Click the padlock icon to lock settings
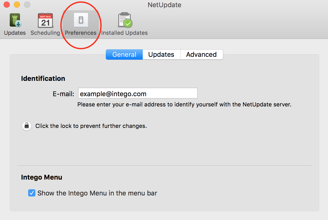The height and width of the screenshot is (220, 328). (27, 126)
